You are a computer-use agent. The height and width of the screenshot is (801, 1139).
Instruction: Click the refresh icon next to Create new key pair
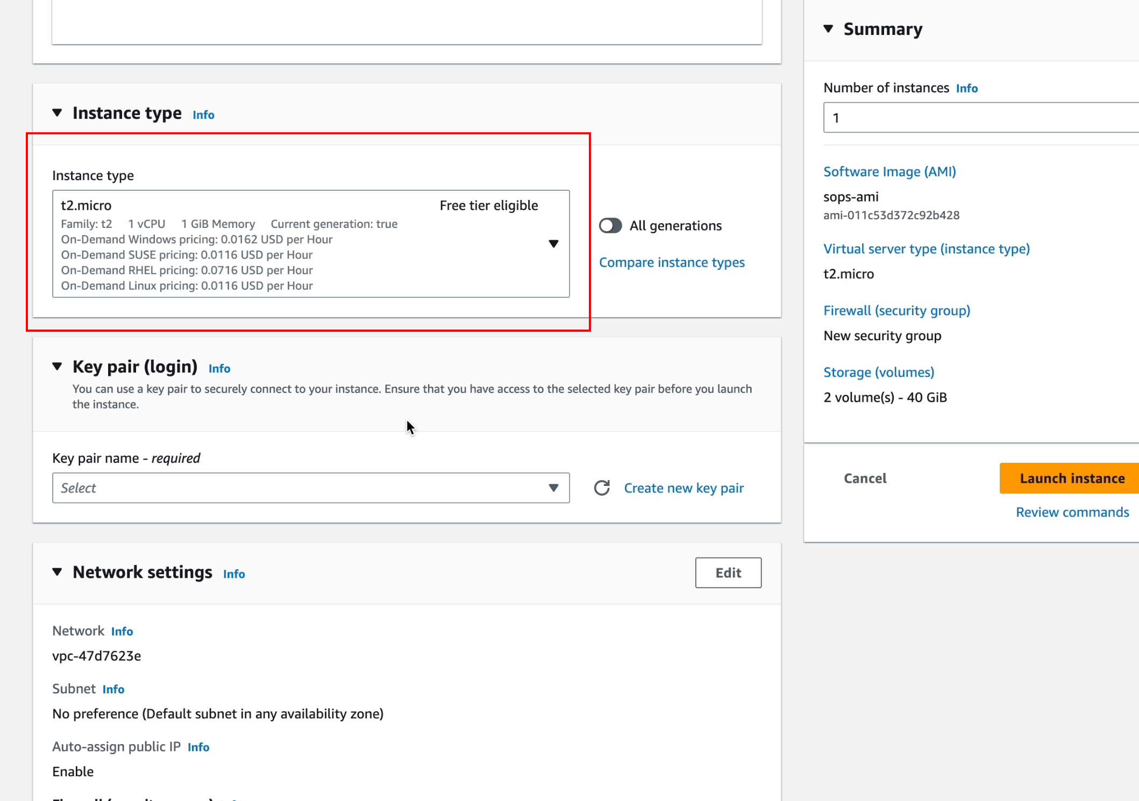[x=602, y=488]
